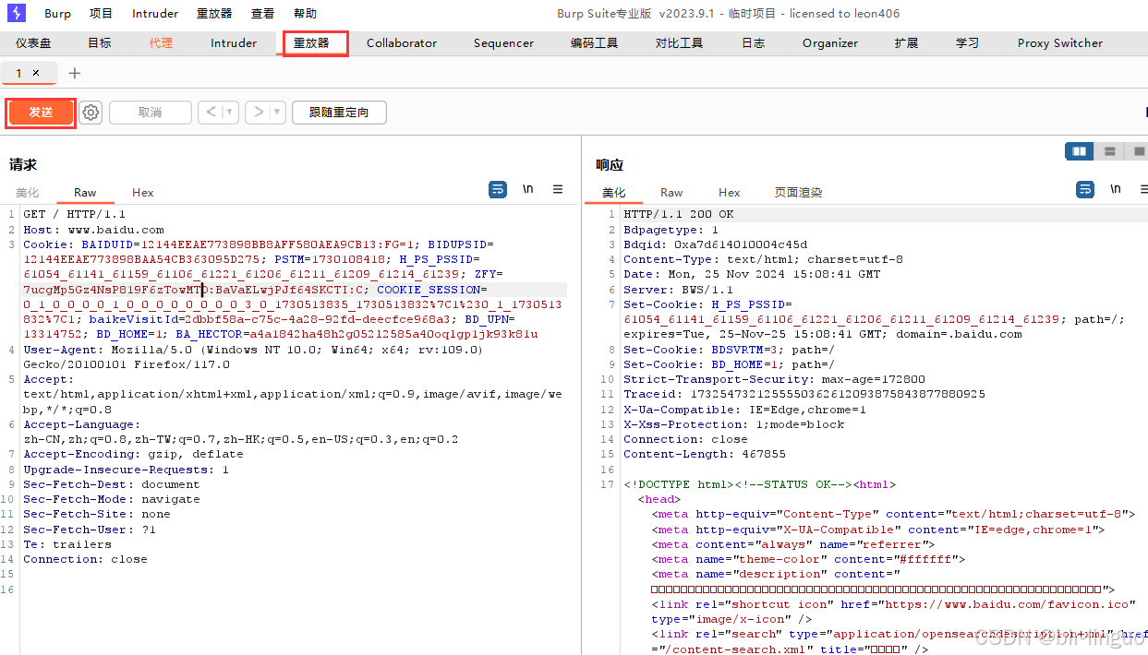Select request Hex view tab
The image size is (1148, 655).
[142, 192]
